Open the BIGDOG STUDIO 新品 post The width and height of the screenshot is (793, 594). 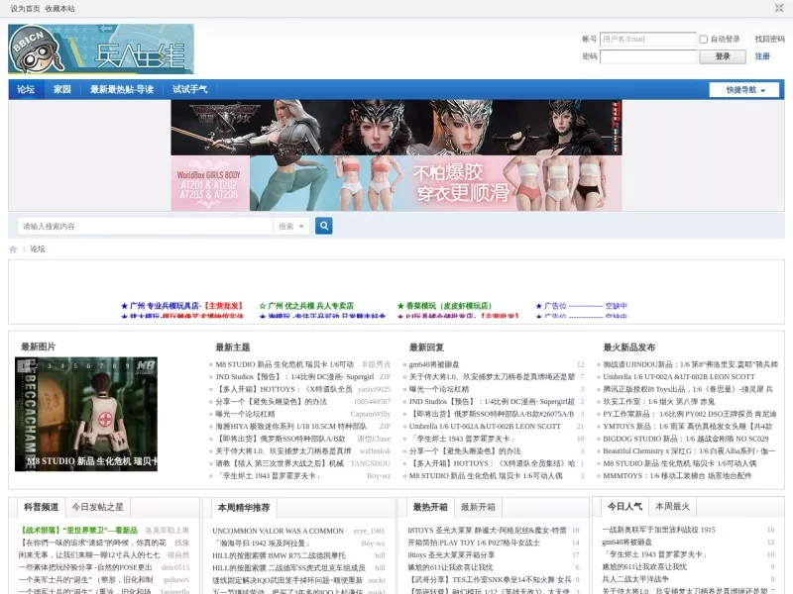coord(686,439)
